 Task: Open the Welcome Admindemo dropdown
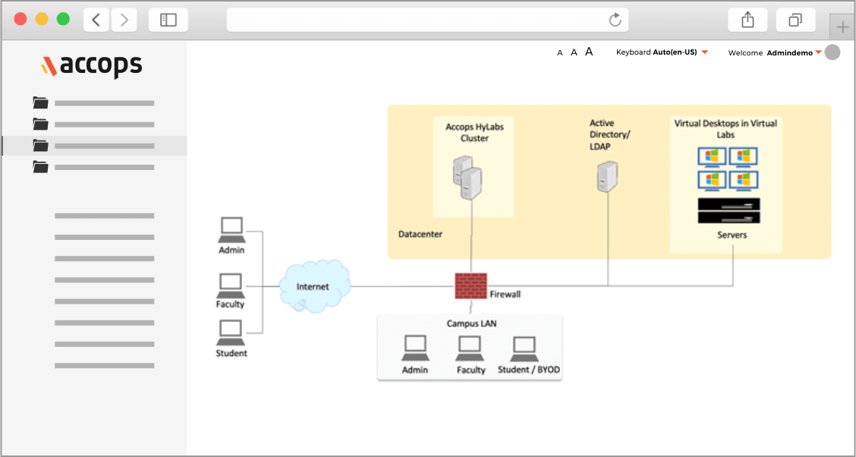pyautogui.click(x=775, y=52)
